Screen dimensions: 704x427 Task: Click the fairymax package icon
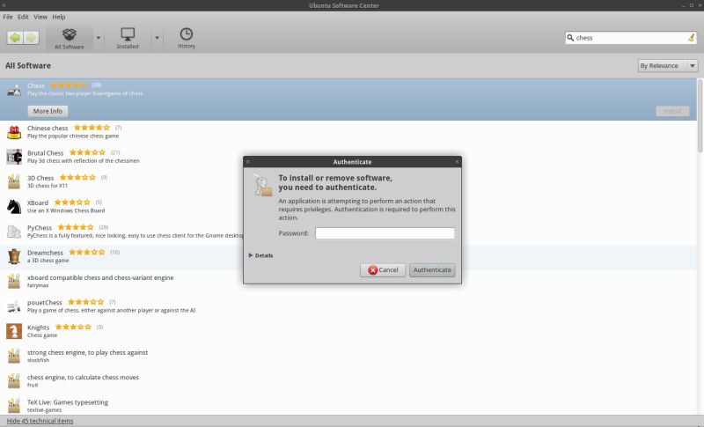14,281
